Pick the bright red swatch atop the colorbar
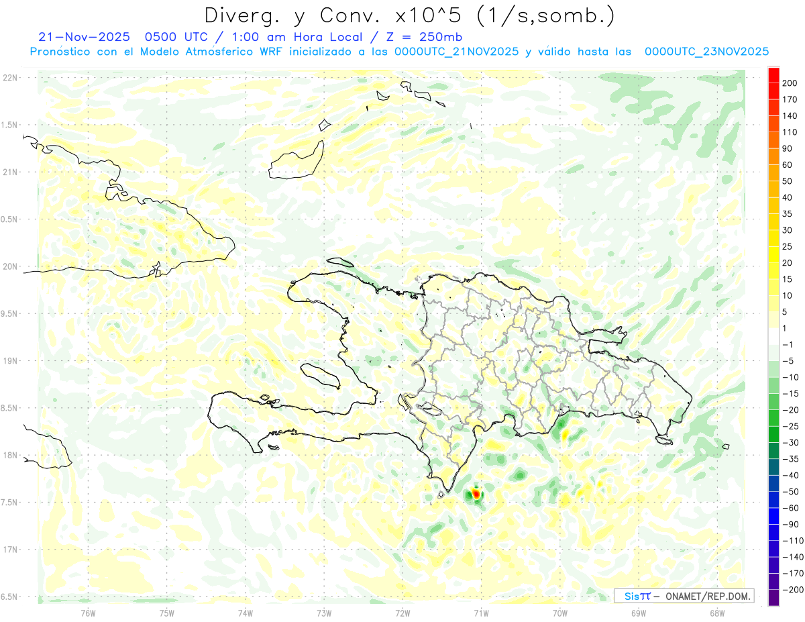 773,74
